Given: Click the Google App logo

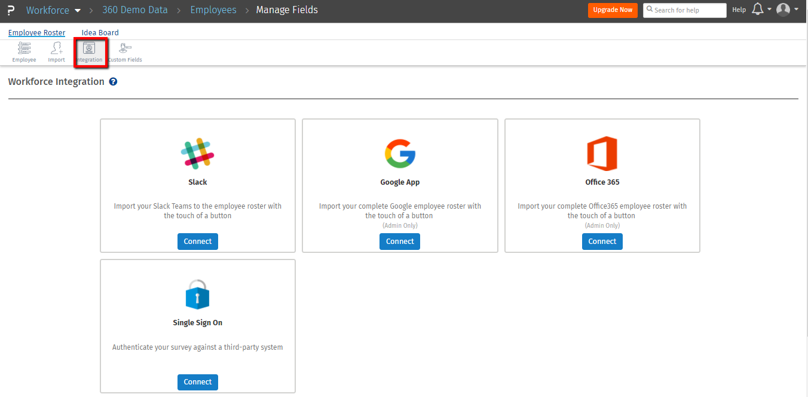Looking at the screenshot, I should (400, 154).
